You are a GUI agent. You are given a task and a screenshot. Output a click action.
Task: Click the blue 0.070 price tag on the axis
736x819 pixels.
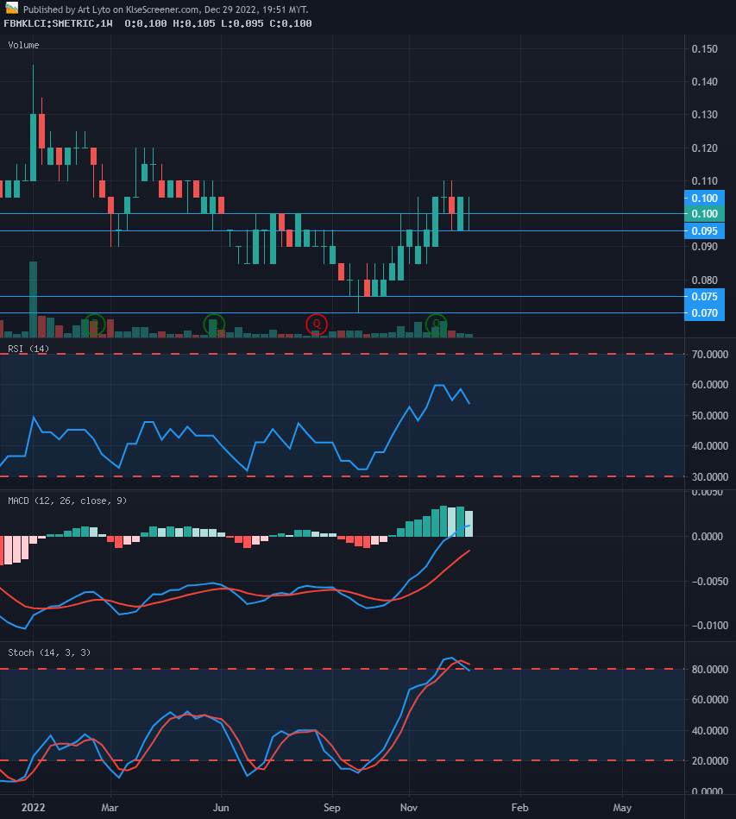706,313
